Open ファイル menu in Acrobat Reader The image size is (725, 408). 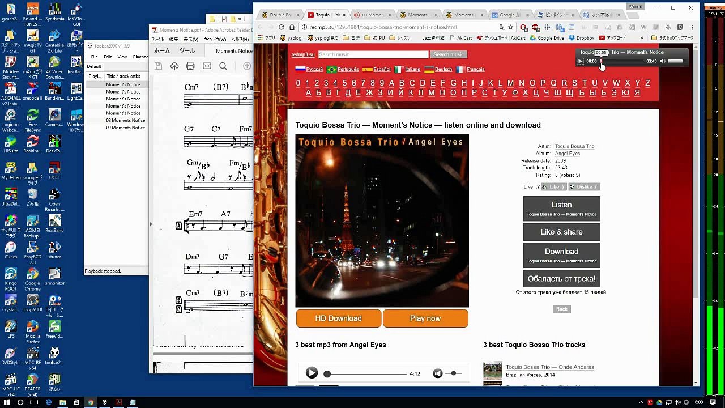pyautogui.click(x=157, y=40)
